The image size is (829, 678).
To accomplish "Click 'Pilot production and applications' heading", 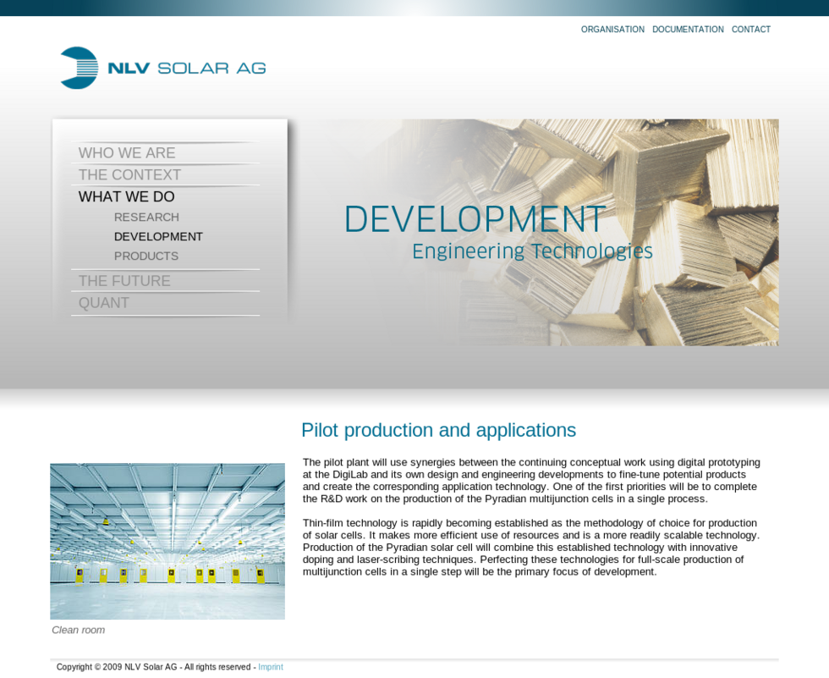I will (x=438, y=430).
